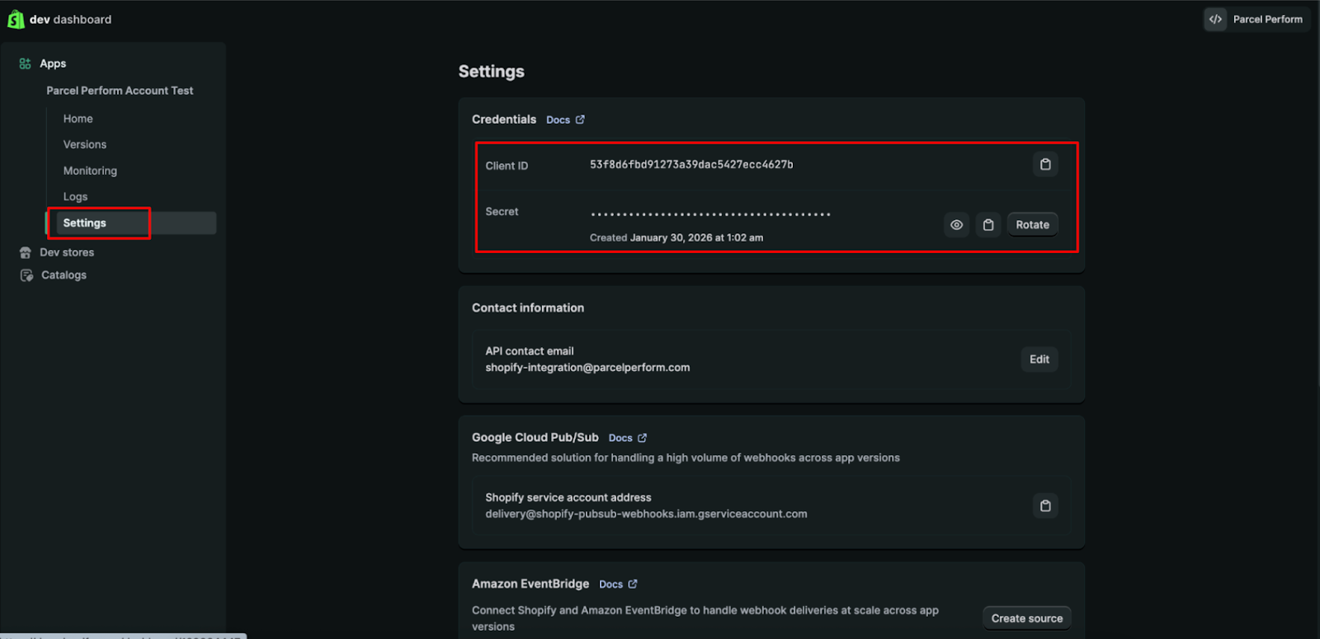
Task: Click the Secret label
Action: (x=502, y=212)
